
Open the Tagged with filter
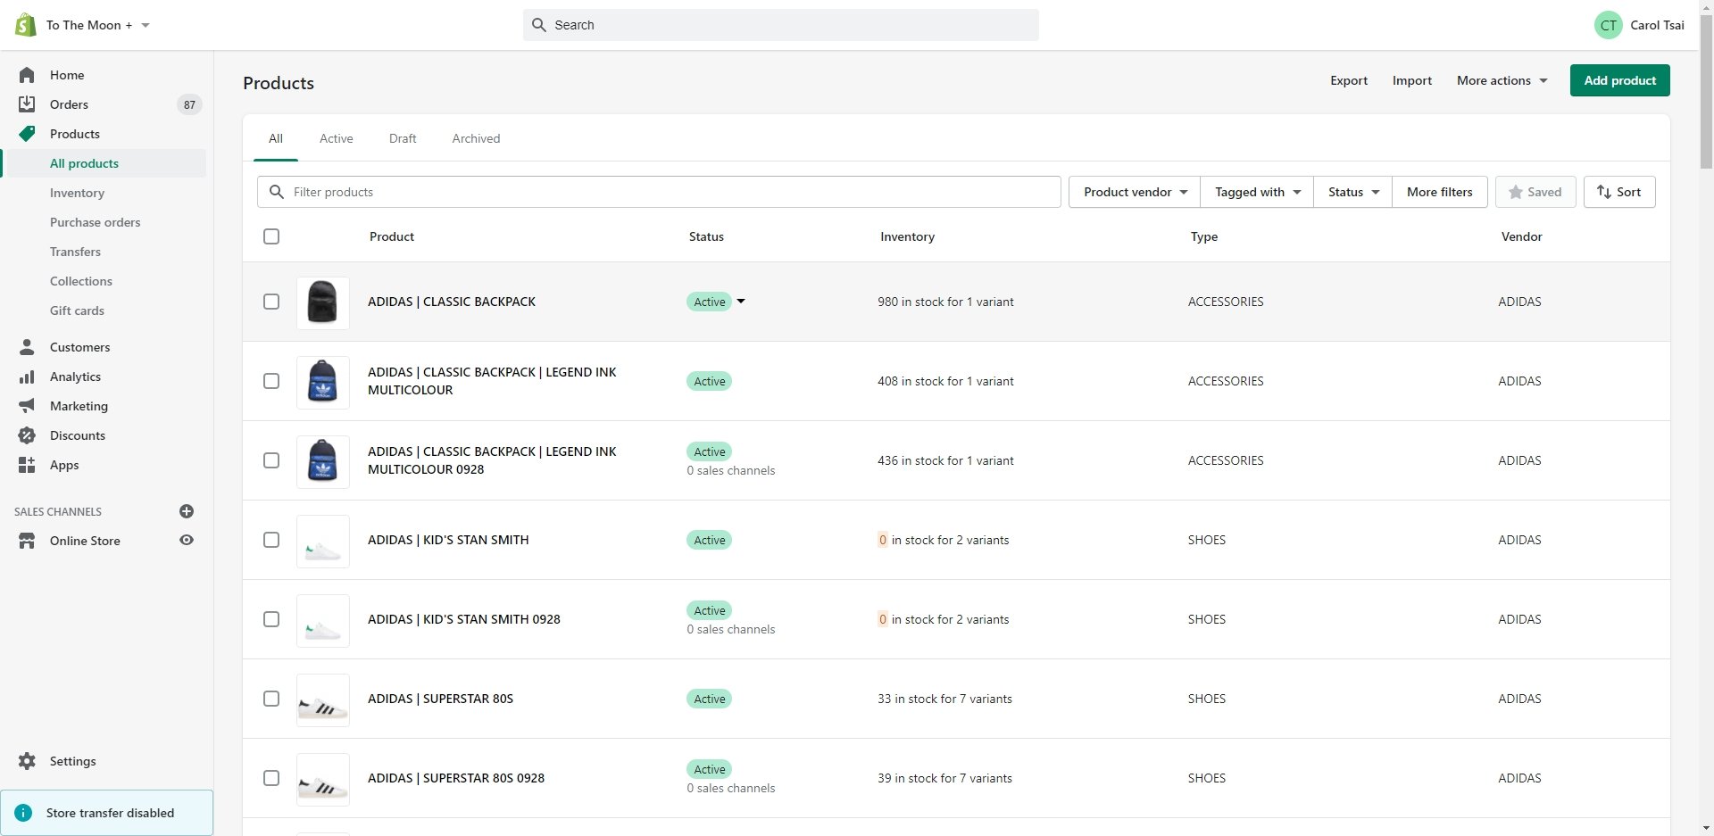click(1257, 192)
